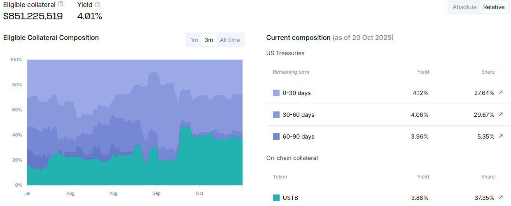Click the 0-30 days row label
511x206 pixels.
[296, 93]
